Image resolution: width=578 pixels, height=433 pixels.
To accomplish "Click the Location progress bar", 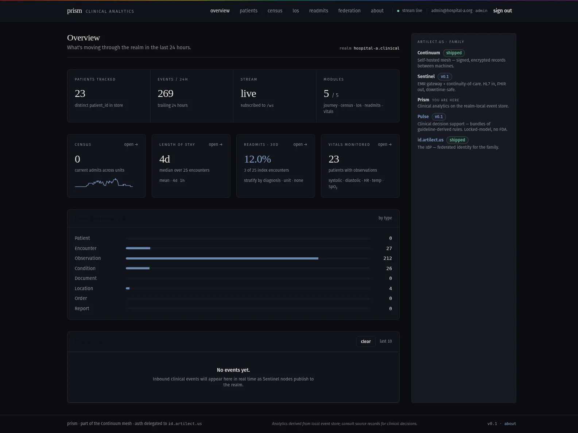I will (248, 288).
